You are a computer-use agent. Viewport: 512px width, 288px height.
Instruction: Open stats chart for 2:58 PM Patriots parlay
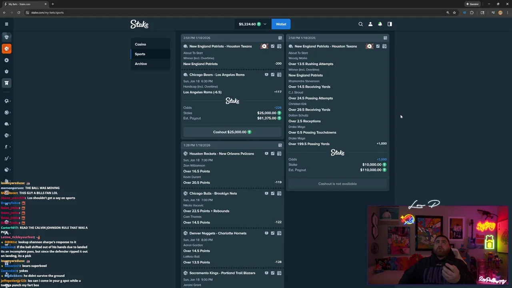378,46
